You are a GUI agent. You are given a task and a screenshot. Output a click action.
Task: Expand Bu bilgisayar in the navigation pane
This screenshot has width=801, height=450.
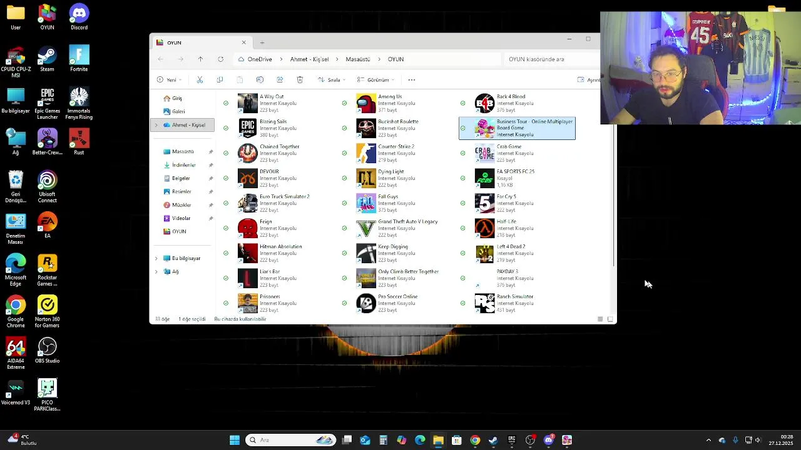(156, 258)
